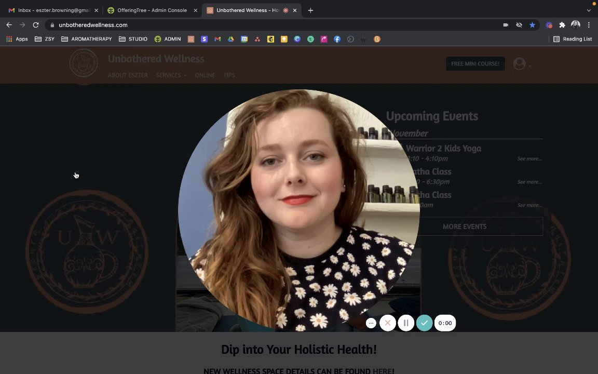See more for Warrior 2 Kids Yoga

tap(529, 159)
